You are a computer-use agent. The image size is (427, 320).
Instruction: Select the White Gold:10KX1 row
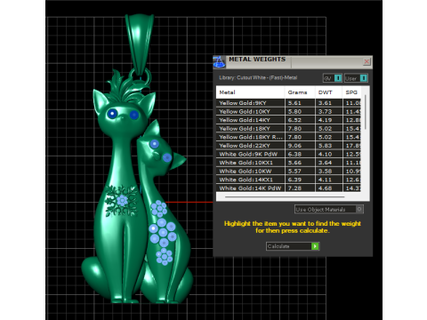(x=288, y=163)
